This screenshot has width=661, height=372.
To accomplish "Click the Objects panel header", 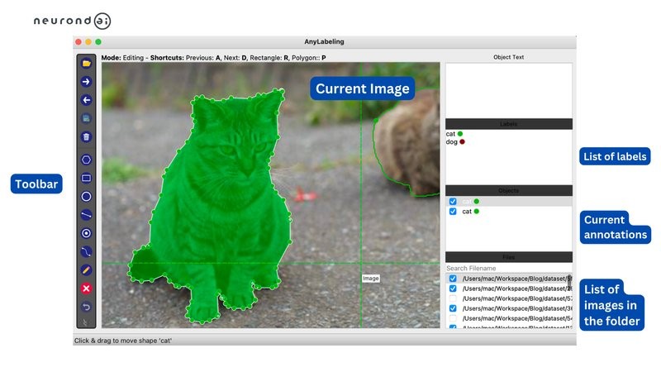I will (509, 191).
